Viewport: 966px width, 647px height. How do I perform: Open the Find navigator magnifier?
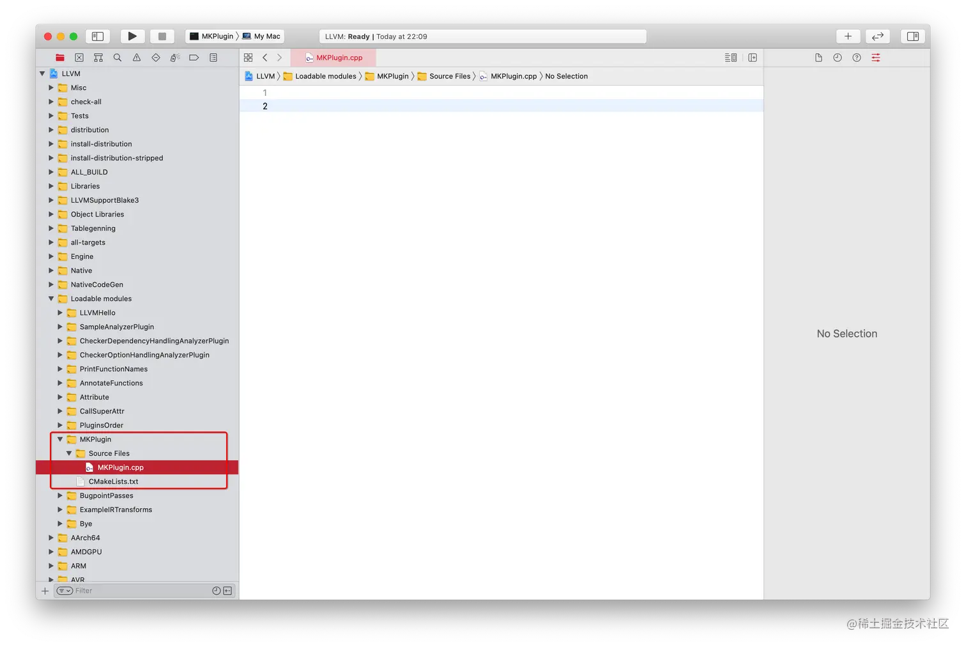coord(118,58)
